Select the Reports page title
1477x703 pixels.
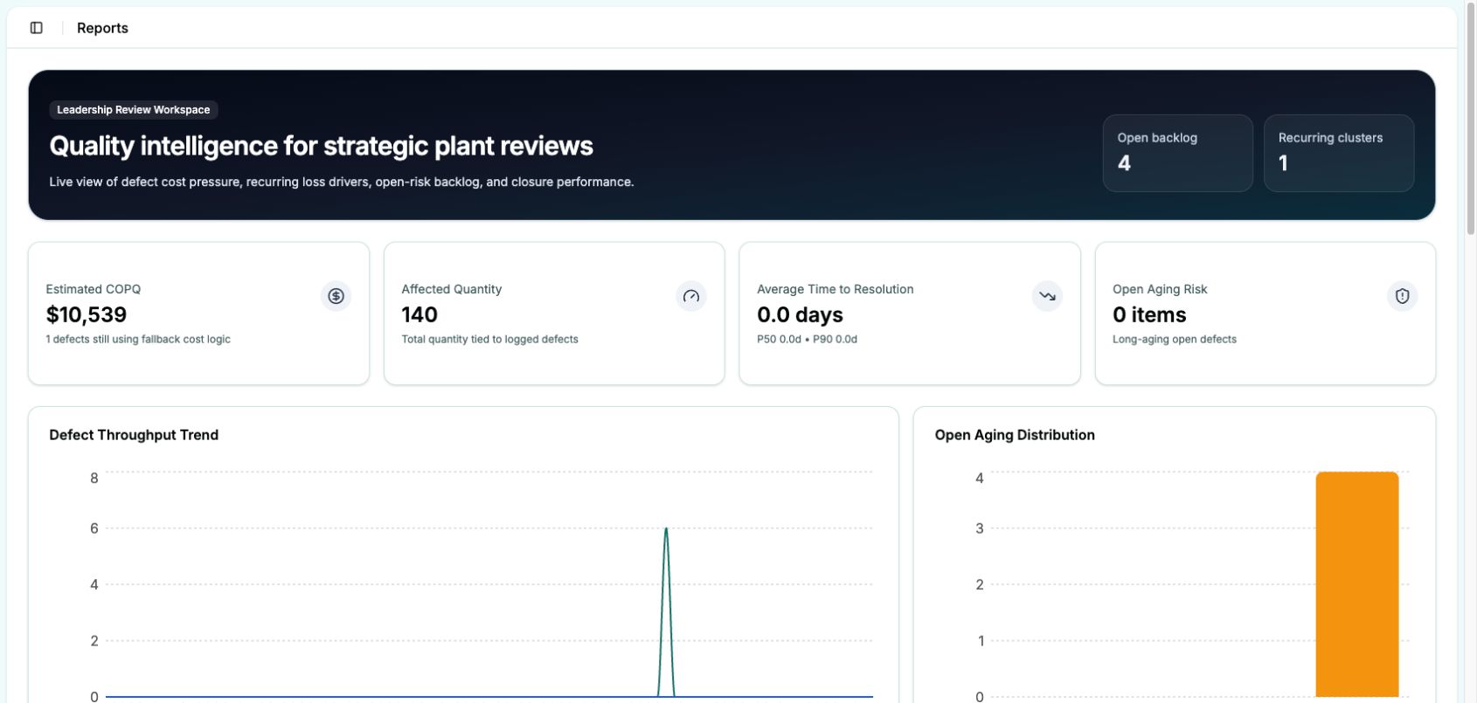pyautogui.click(x=102, y=28)
